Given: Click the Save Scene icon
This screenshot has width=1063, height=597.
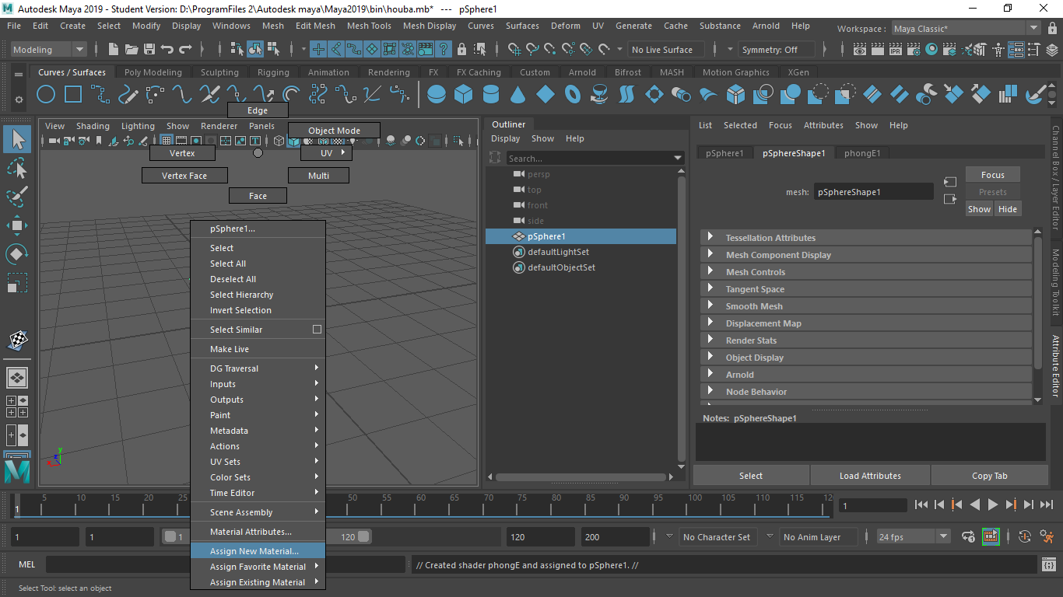Looking at the screenshot, I should point(148,50).
